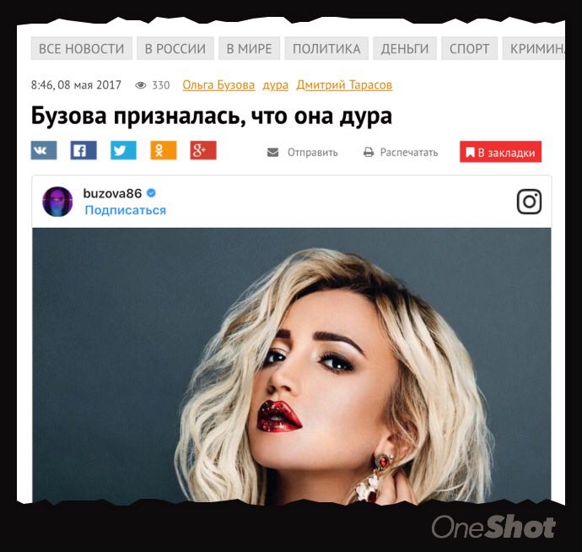Select the ДЕНЬГИ category

pos(405,48)
